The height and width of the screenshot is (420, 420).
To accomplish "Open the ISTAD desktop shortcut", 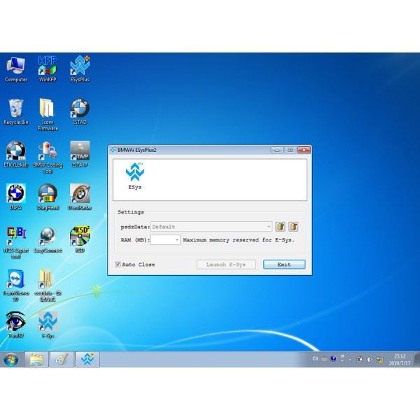I will 80,112.
